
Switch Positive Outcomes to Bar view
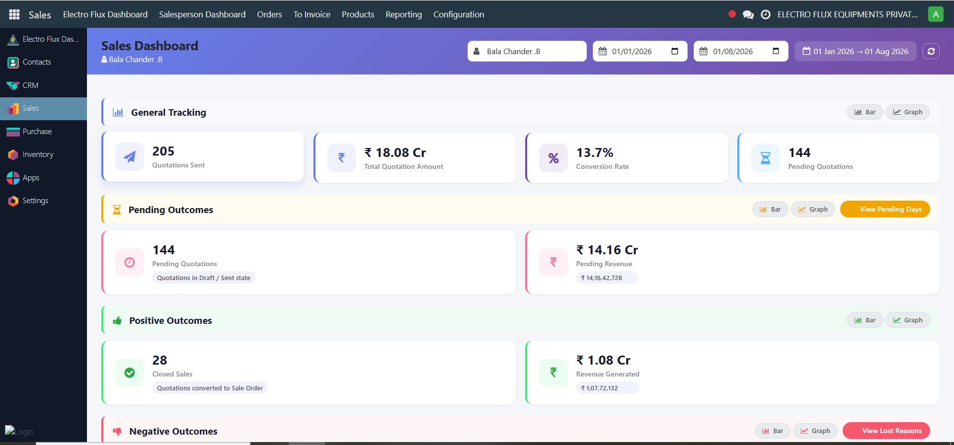point(865,320)
